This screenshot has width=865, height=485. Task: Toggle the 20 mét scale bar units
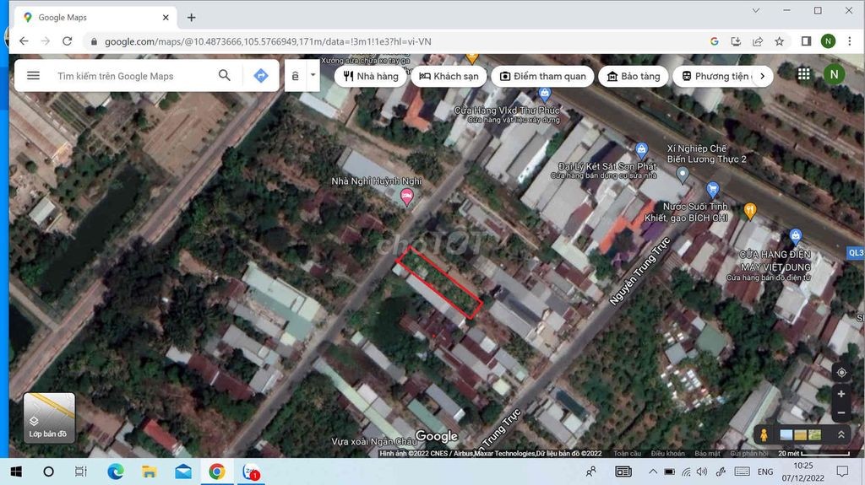tap(813, 454)
